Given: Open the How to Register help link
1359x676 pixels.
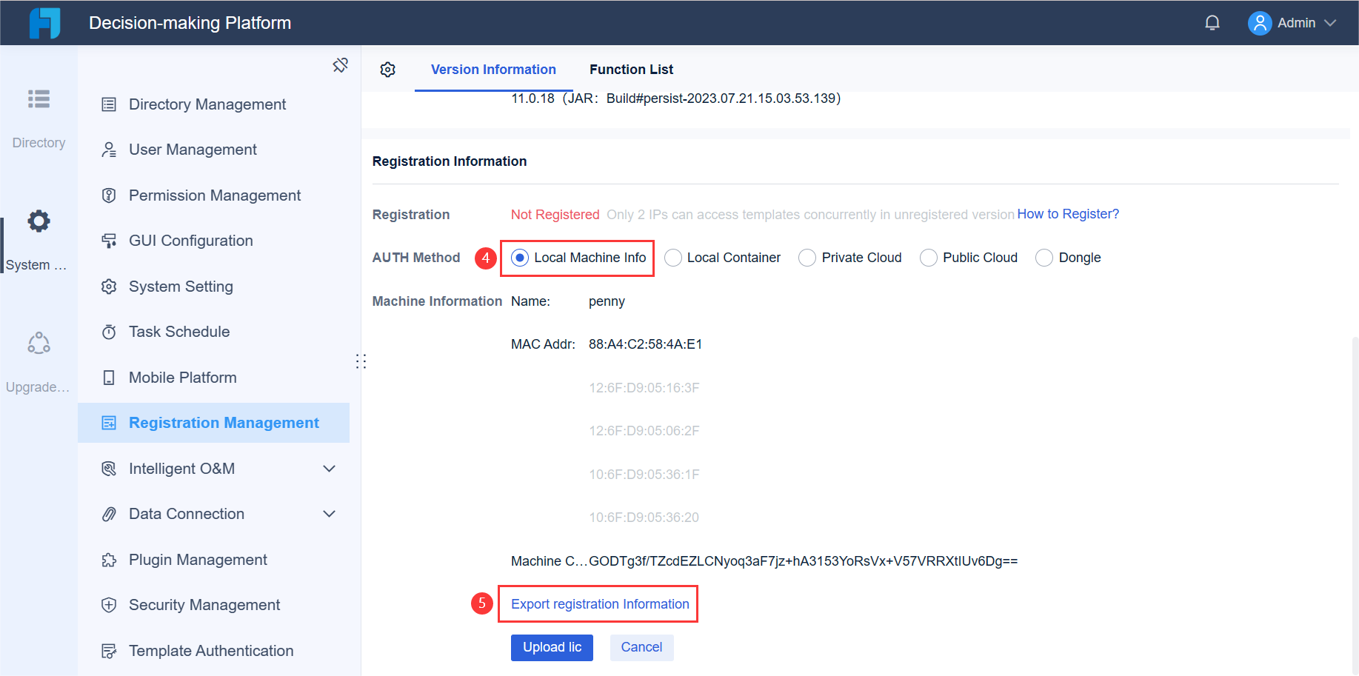Looking at the screenshot, I should (1069, 214).
